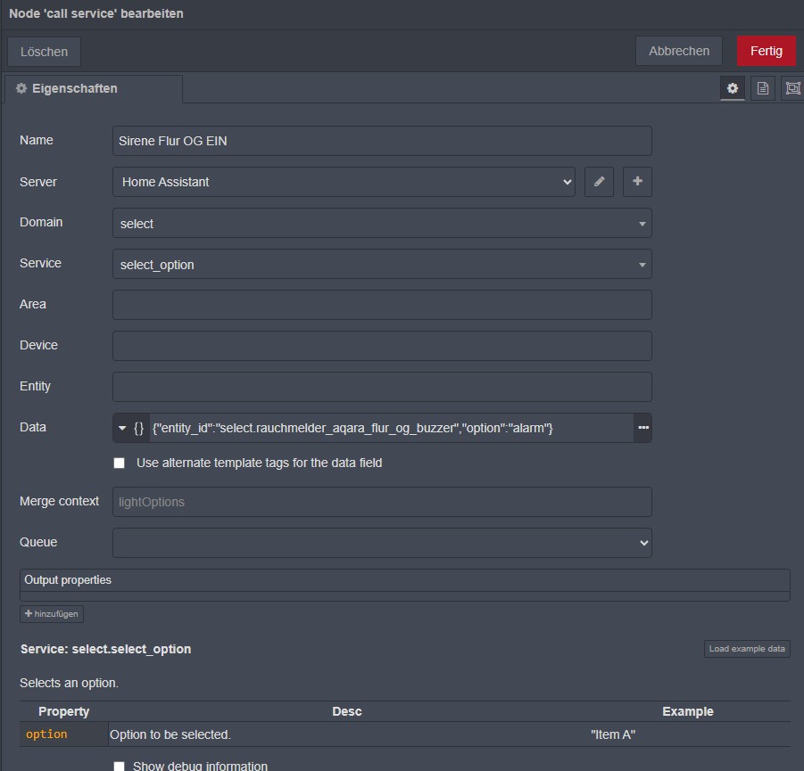
Task: Open the Queue dropdown
Action: pyautogui.click(x=382, y=543)
